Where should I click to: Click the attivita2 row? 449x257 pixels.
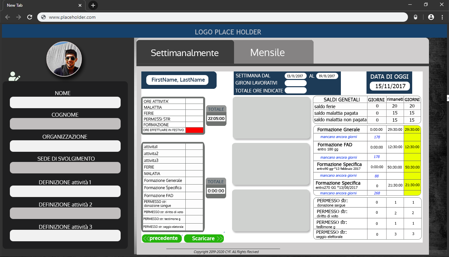[x=173, y=153]
